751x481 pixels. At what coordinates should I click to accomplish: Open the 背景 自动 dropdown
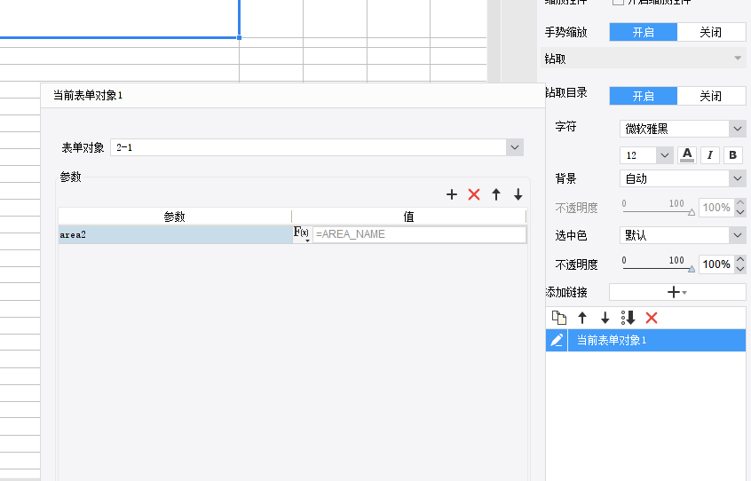pyautogui.click(x=737, y=178)
